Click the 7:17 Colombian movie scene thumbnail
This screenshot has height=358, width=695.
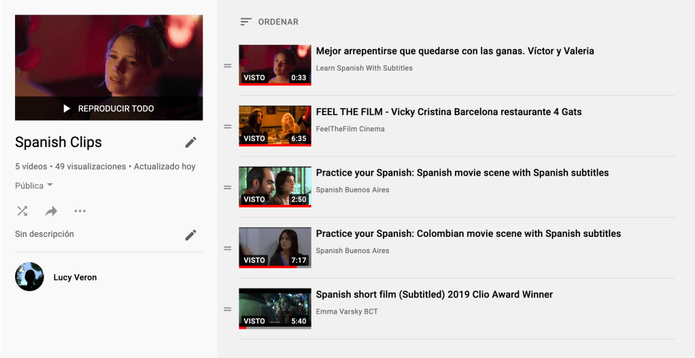pos(275,247)
